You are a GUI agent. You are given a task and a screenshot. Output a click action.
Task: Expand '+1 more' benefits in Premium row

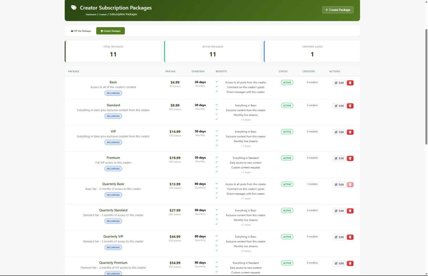tap(246, 172)
